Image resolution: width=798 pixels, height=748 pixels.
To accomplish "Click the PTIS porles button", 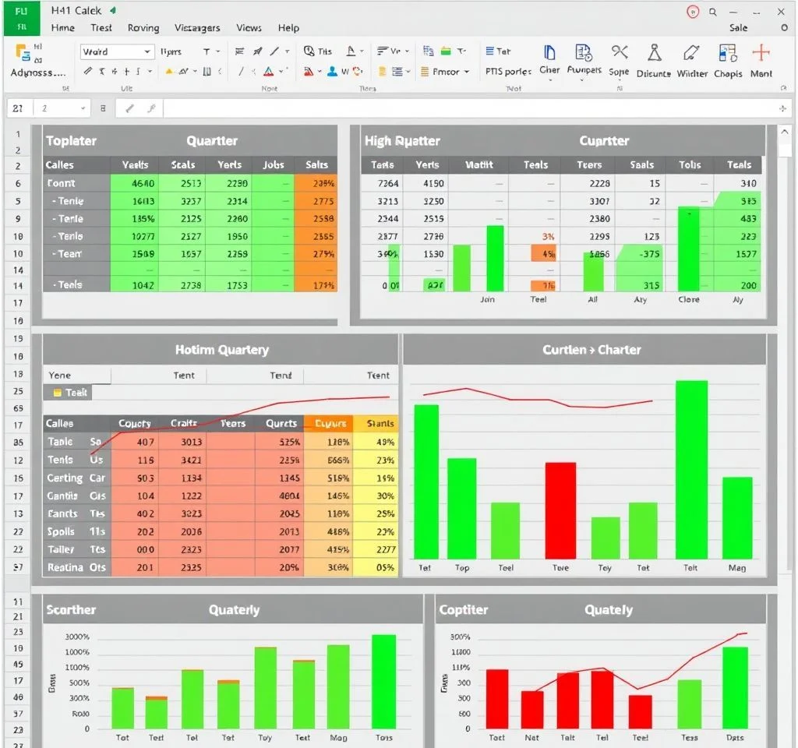I will (508, 72).
